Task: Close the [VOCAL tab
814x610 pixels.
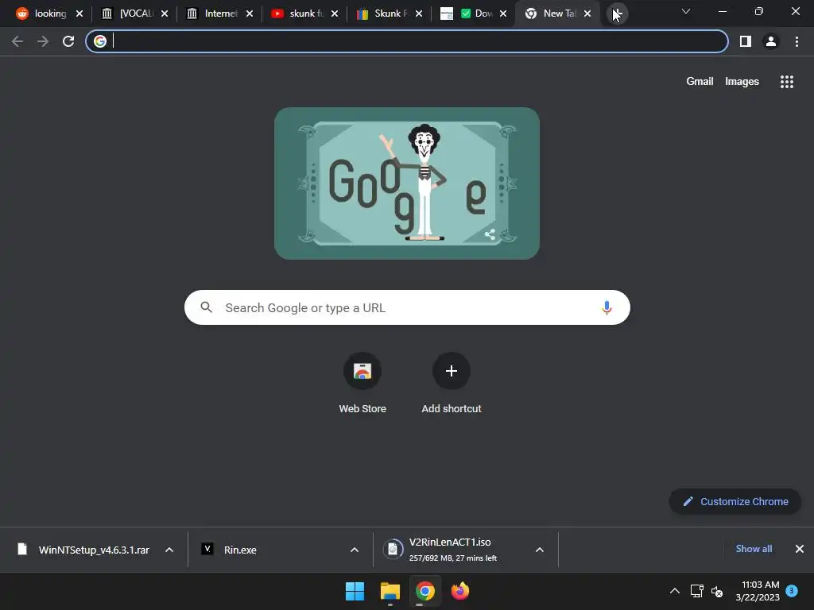Action: coord(165,14)
